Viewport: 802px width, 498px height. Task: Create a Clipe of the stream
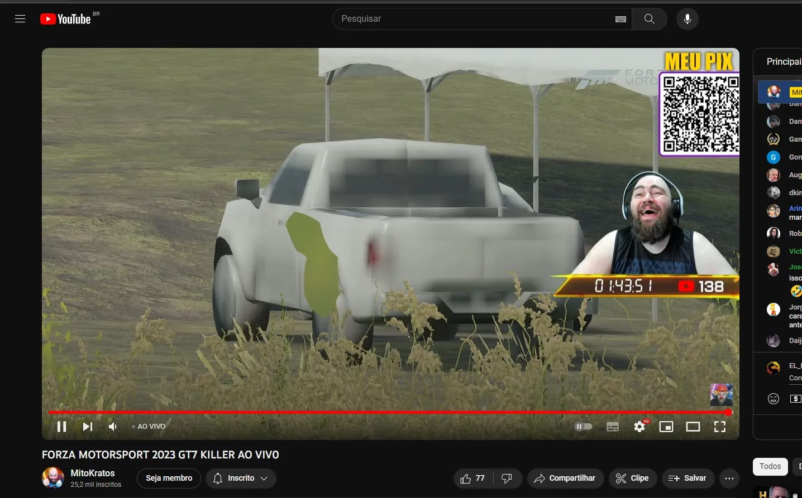pos(632,478)
